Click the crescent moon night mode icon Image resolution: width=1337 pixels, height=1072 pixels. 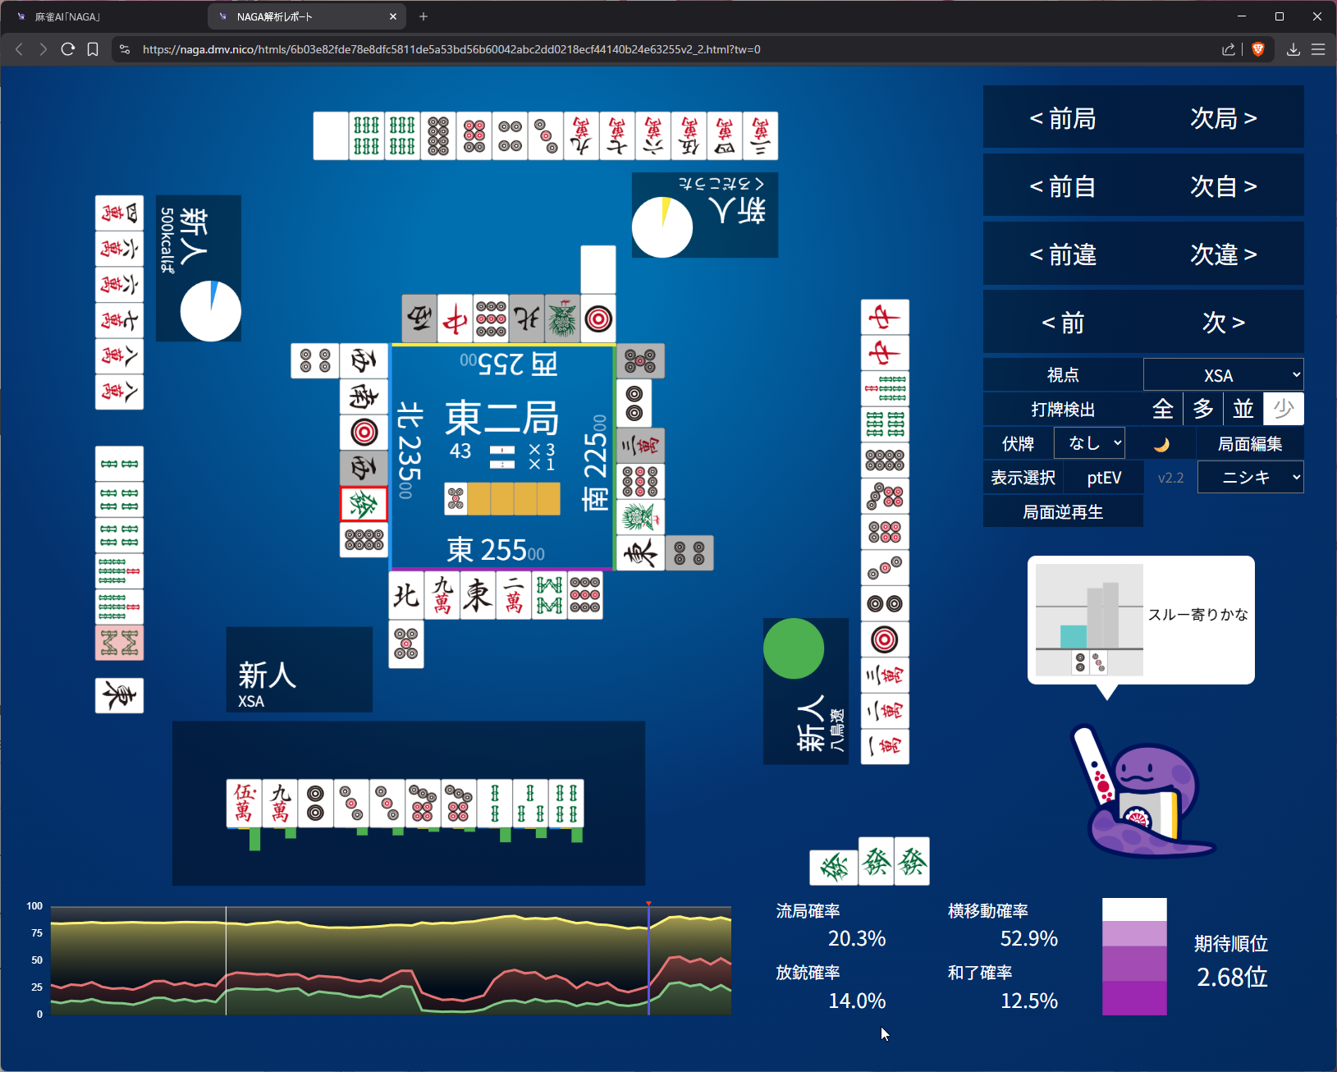point(1161,444)
